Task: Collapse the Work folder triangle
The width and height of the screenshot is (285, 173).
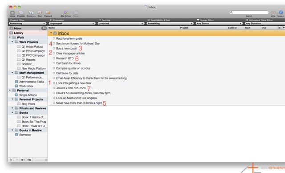Action: [x=10, y=37]
